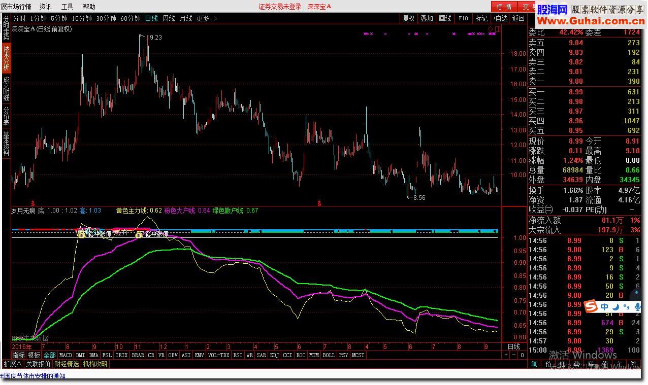This screenshot has width=648, height=385.
Task: Open the 技术分析 side tab
Action: pyautogui.click(x=6, y=58)
